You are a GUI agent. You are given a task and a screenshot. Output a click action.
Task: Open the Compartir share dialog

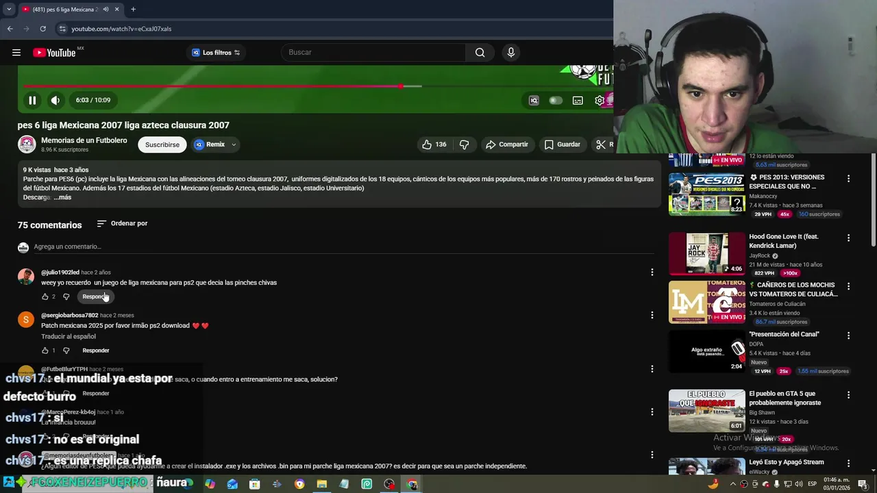coord(506,144)
